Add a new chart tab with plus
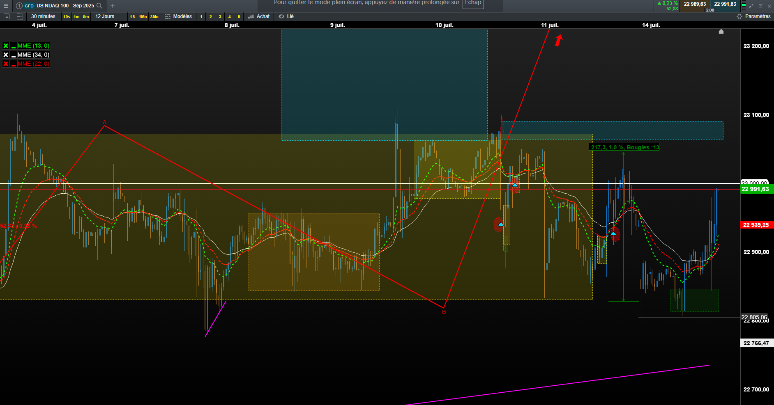 113,6
